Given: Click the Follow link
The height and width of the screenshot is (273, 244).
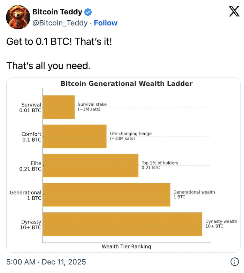Looking at the screenshot, I should point(106,23).
